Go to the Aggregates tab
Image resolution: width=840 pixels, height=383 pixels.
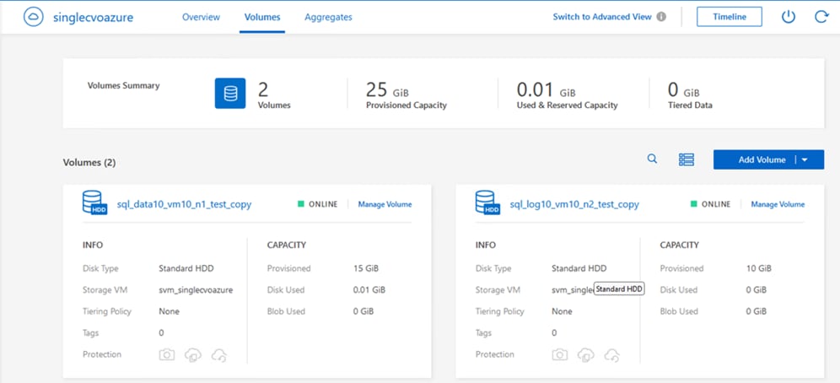(x=328, y=17)
